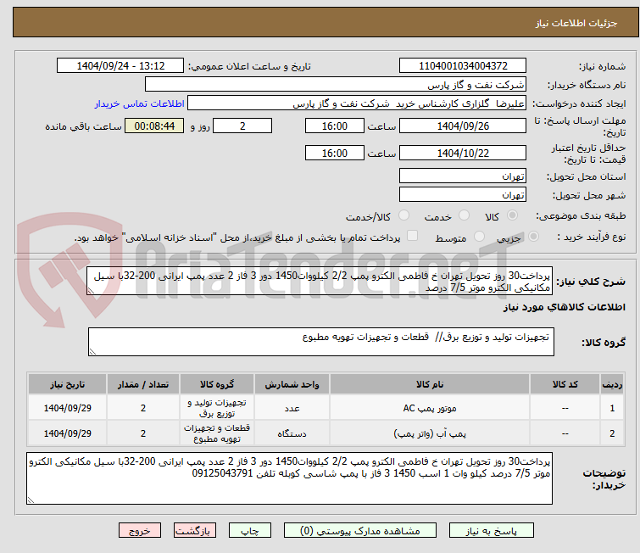Click the جزئیات اطلاعات نیاز header title
Image resolution: width=640 pixels, height=553 pixels.
576,23
